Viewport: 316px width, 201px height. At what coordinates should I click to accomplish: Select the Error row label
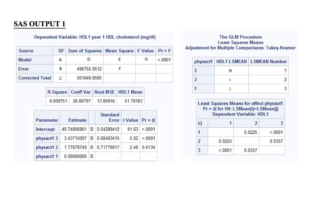click(x=24, y=69)
